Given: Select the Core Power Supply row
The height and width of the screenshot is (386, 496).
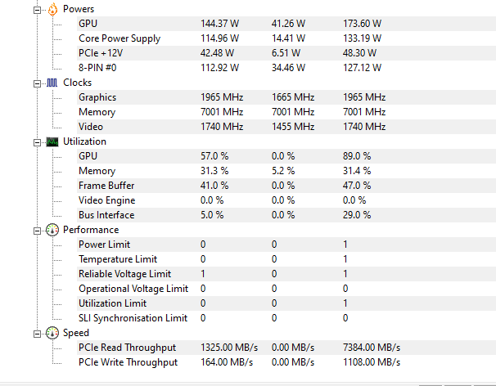Looking at the screenshot, I should click(x=286, y=38).
